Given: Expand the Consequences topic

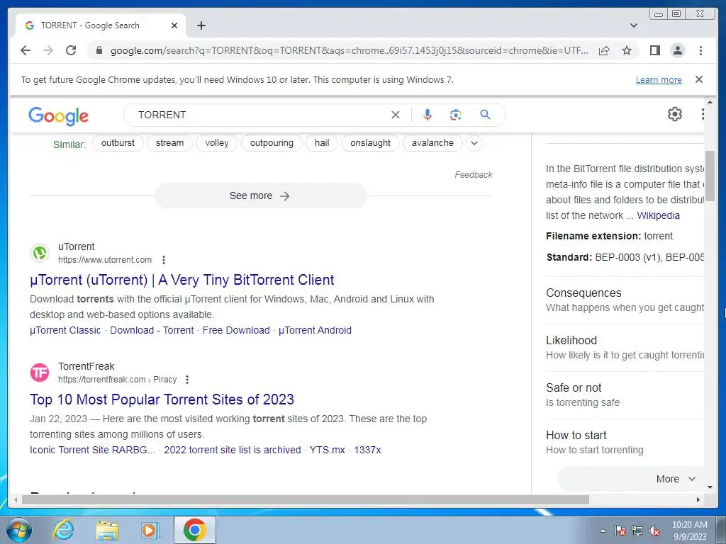Looking at the screenshot, I should 625,300.
